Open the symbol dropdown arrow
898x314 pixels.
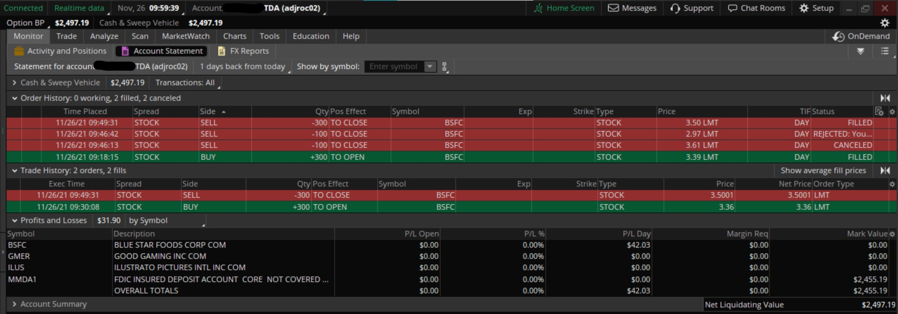click(430, 67)
